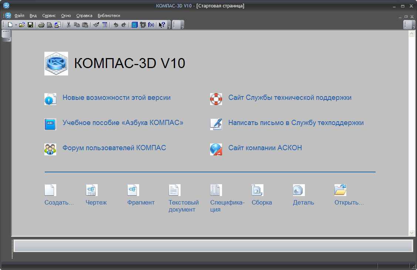Click the Open file folder toolbar icon
The width and height of the screenshot is (417, 270).
pyautogui.click(x=22, y=25)
